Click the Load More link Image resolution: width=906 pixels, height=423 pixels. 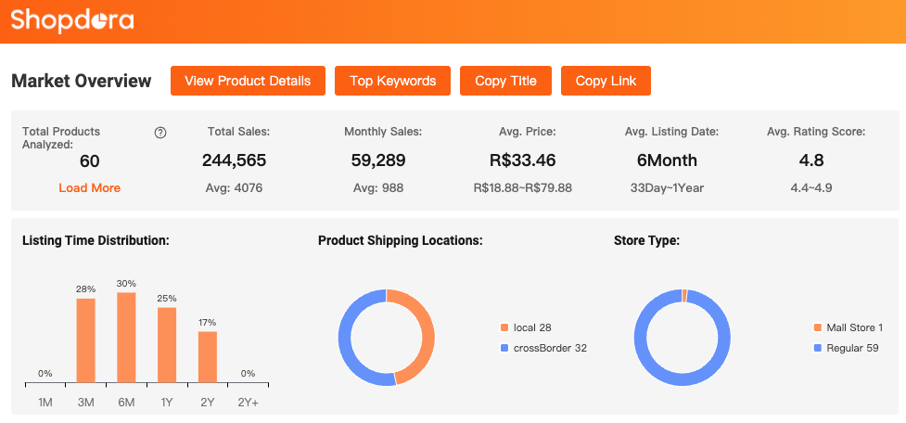(x=89, y=187)
